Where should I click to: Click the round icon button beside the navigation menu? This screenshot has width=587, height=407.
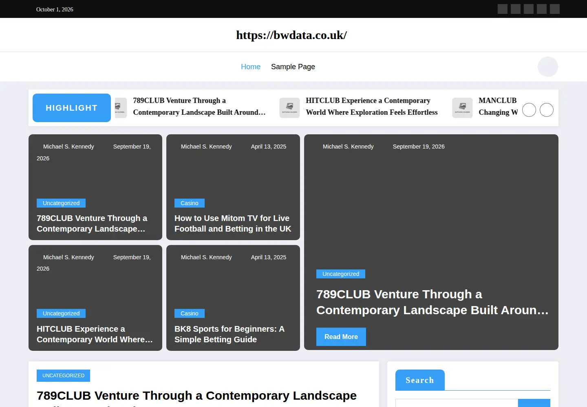tap(548, 67)
